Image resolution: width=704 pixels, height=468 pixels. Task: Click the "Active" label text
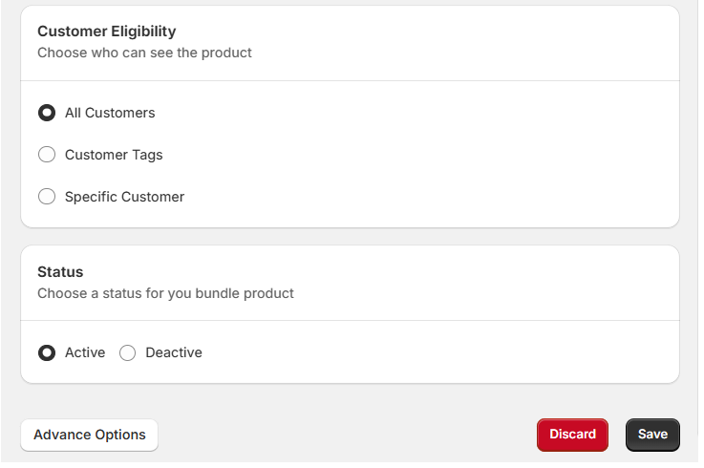click(85, 352)
